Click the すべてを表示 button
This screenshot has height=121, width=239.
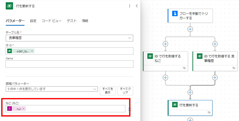(x=108, y=91)
